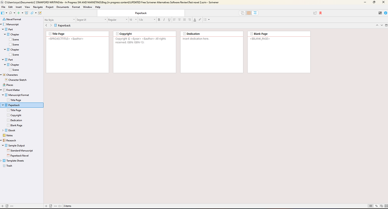Select Character Sketch in binder

(17, 80)
